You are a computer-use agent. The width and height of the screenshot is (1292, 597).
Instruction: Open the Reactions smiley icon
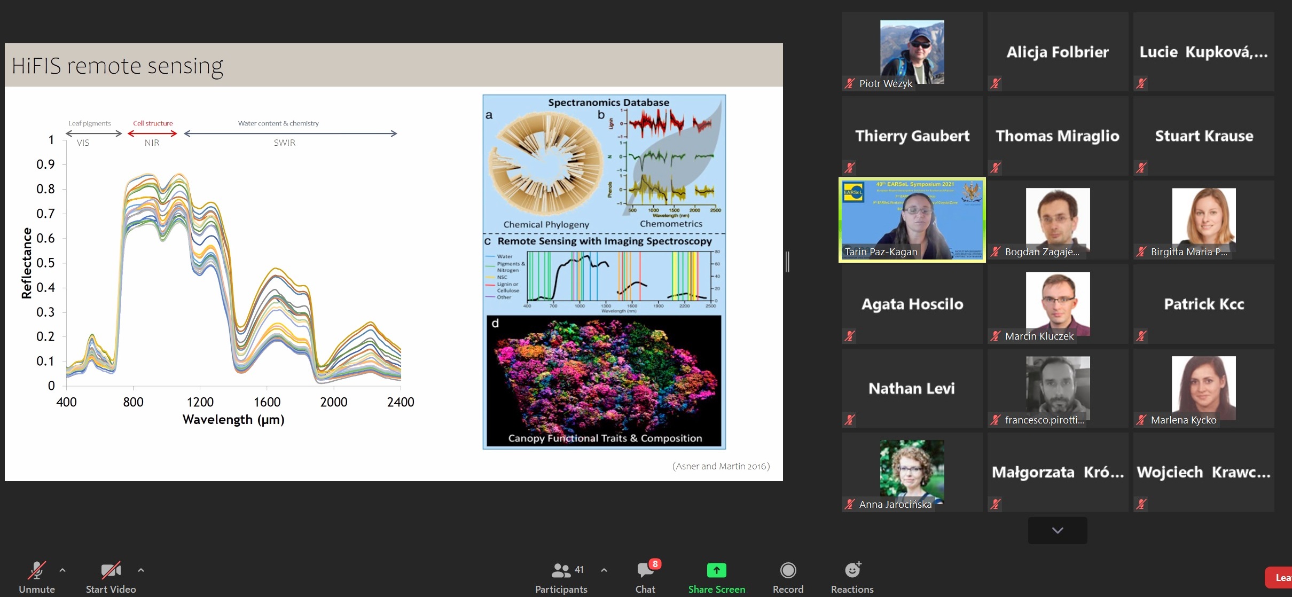click(x=852, y=570)
